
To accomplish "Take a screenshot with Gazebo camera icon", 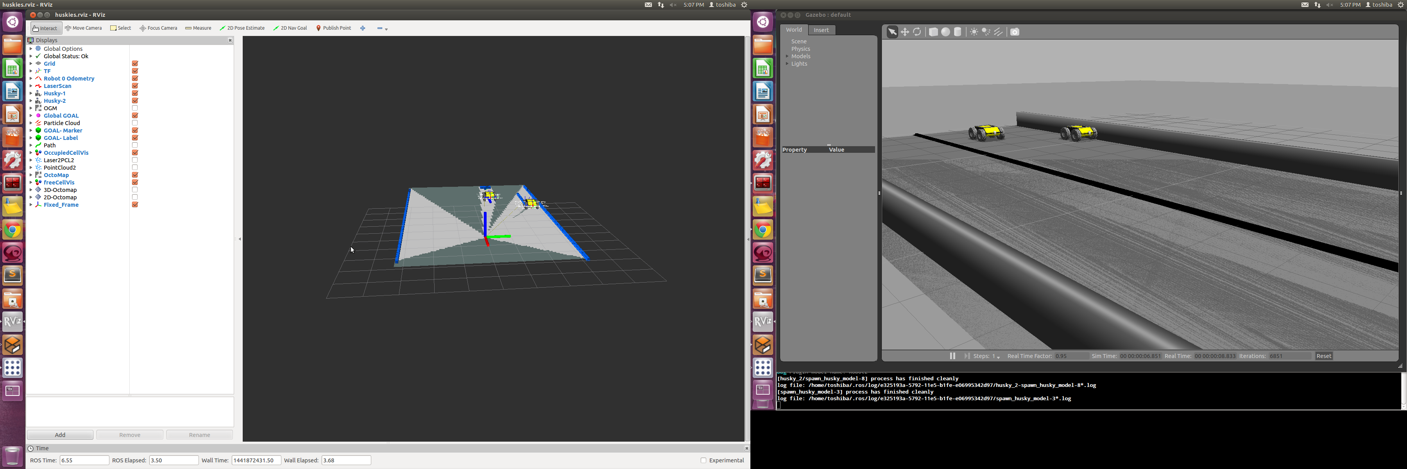I will 1015,32.
